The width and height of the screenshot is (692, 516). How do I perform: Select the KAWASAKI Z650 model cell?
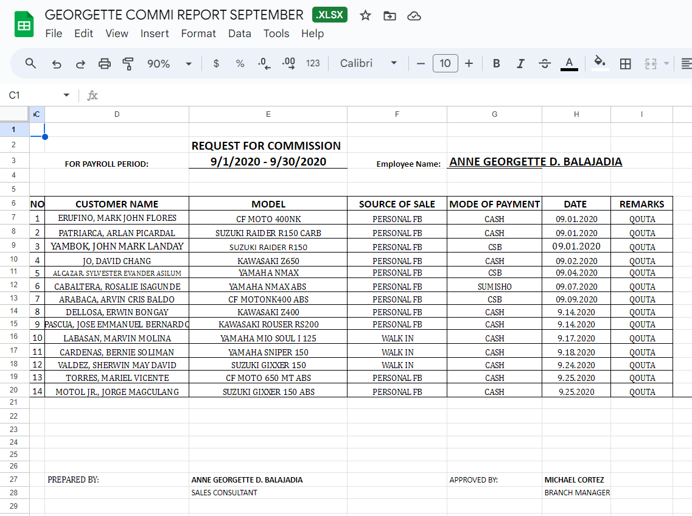[x=268, y=261]
